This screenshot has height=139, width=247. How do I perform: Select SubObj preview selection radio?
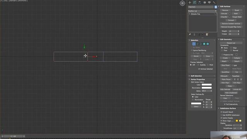tap(198, 65)
